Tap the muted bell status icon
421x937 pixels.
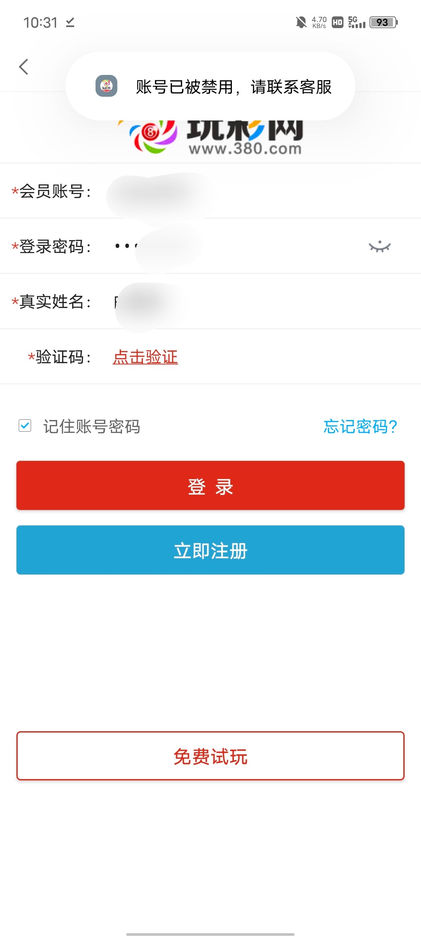[301, 22]
